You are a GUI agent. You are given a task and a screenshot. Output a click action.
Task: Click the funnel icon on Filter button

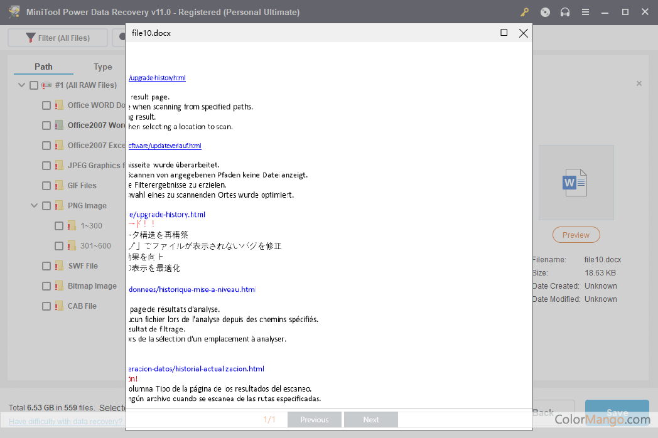point(30,38)
